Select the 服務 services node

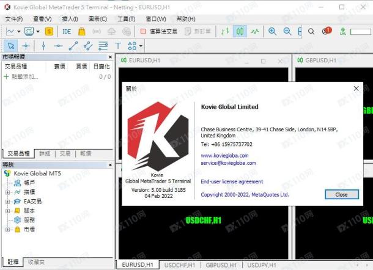pos(29,220)
